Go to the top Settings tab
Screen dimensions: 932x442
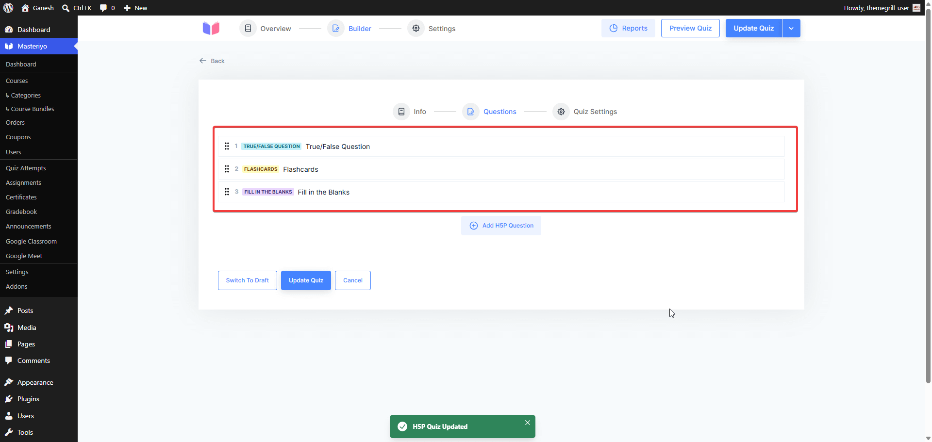click(x=432, y=29)
